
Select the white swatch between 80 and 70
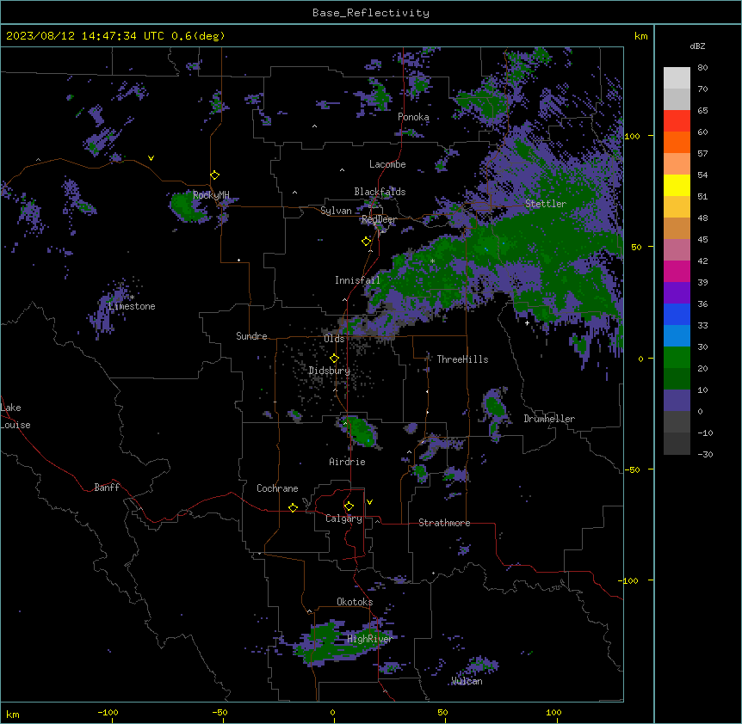[677, 78]
